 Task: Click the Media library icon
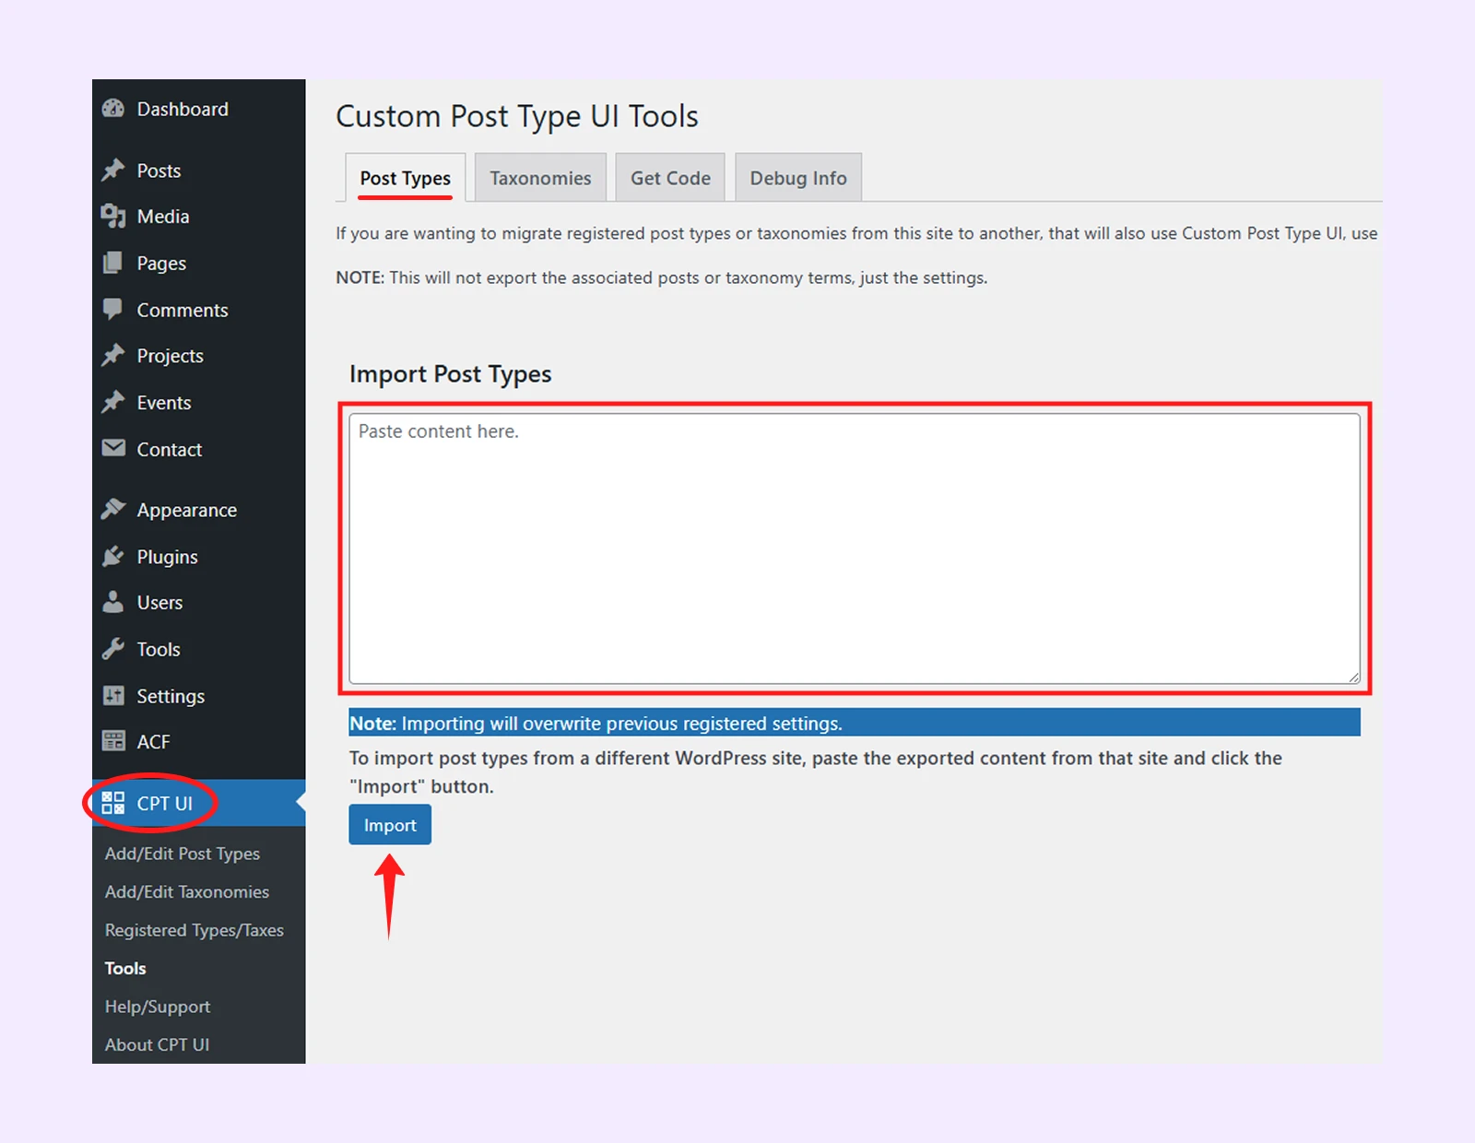113,217
